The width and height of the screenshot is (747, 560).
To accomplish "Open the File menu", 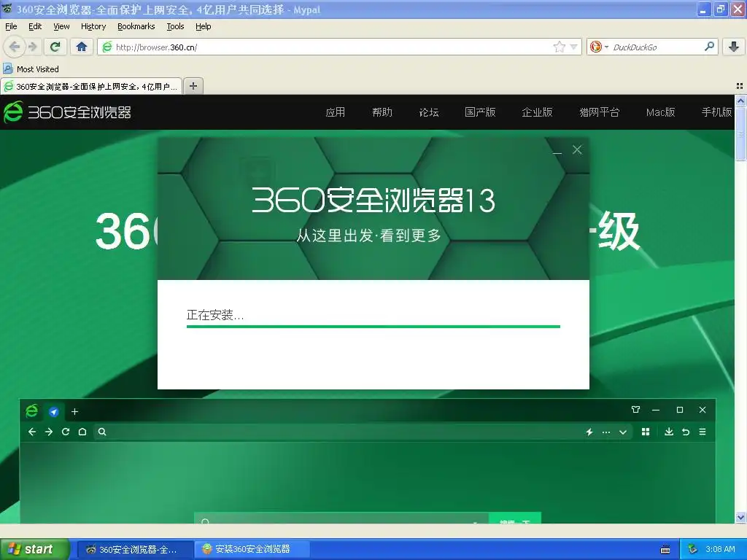I will tap(11, 26).
